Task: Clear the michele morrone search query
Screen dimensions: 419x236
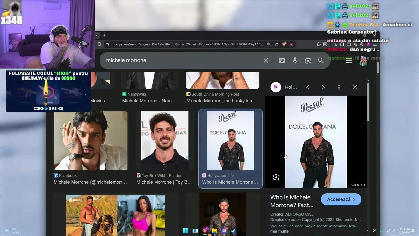Action: coord(266,60)
